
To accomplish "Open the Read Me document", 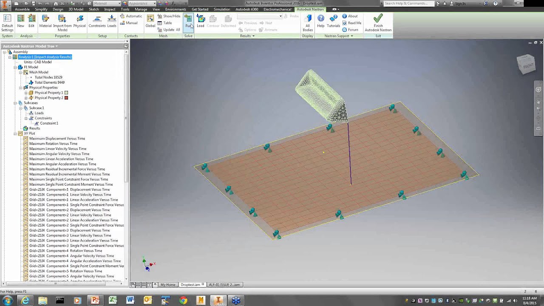I will tap(351, 23).
